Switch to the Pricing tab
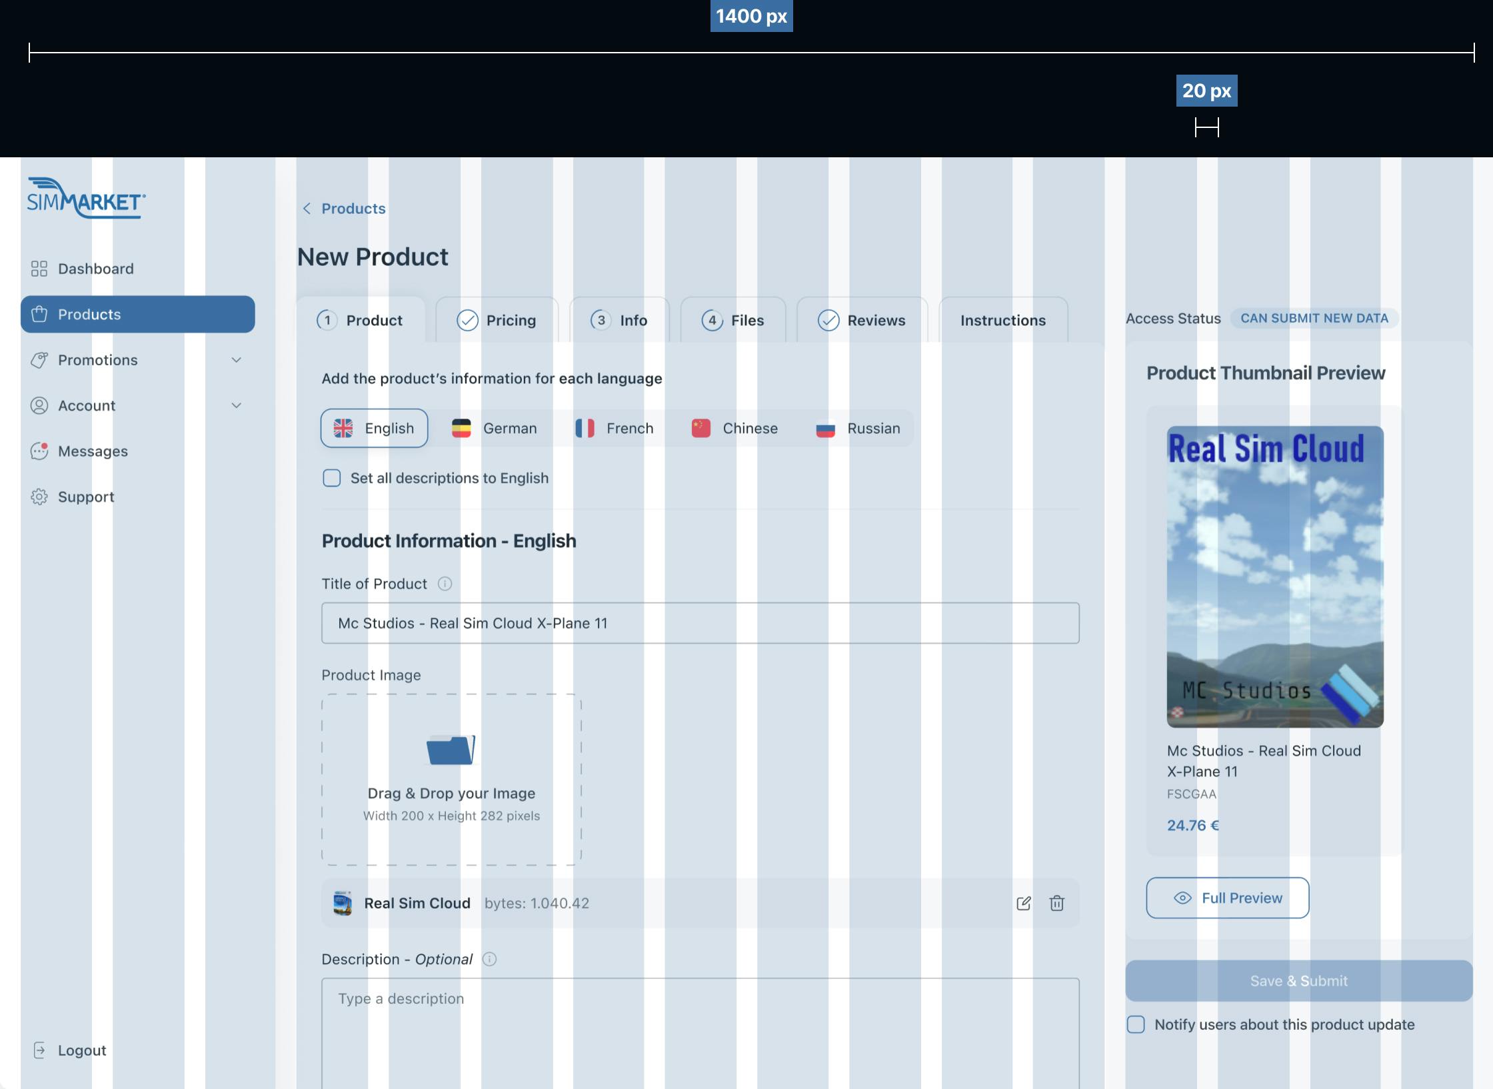This screenshot has width=1493, height=1089. (497, 320)
